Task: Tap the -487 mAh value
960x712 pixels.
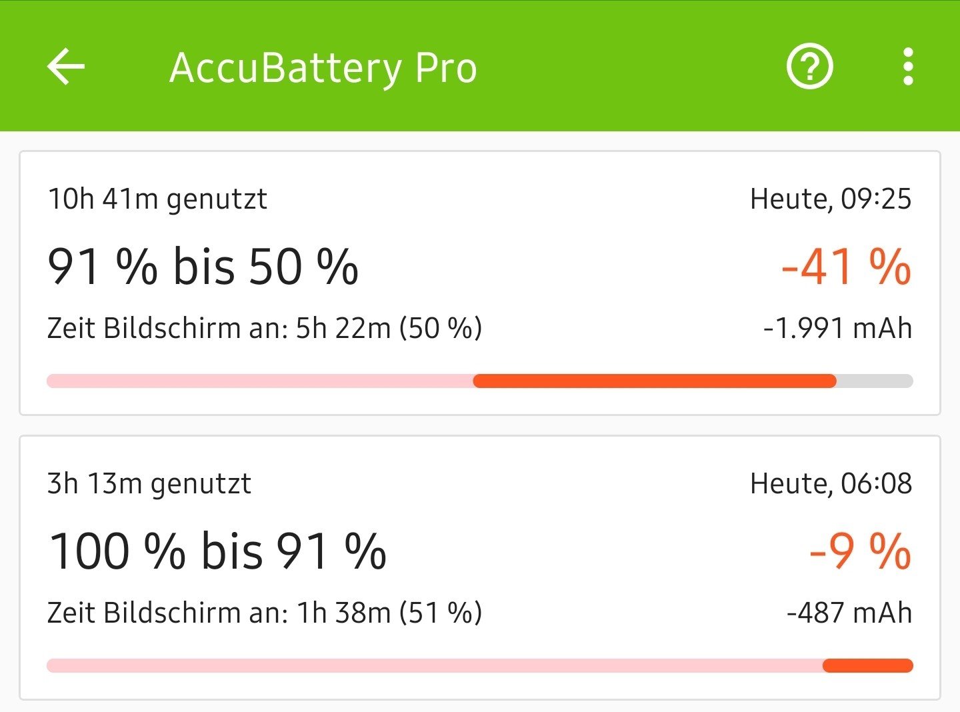Action: [x=849, y=613]
